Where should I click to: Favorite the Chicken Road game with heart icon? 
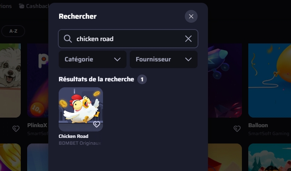(97, 124)
